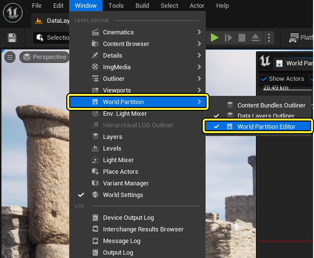Click the Save floppy disk icon
Image resolution: width=314 pixels, height=258 pixels.
coord(12,38)
